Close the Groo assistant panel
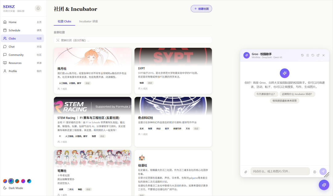This screenshot has width=333, height=196. pyautogui.click(x=323, y=55)
